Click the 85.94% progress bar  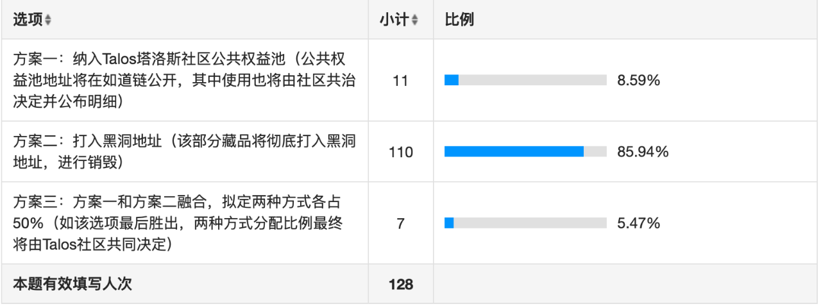(x=525, y=152)
